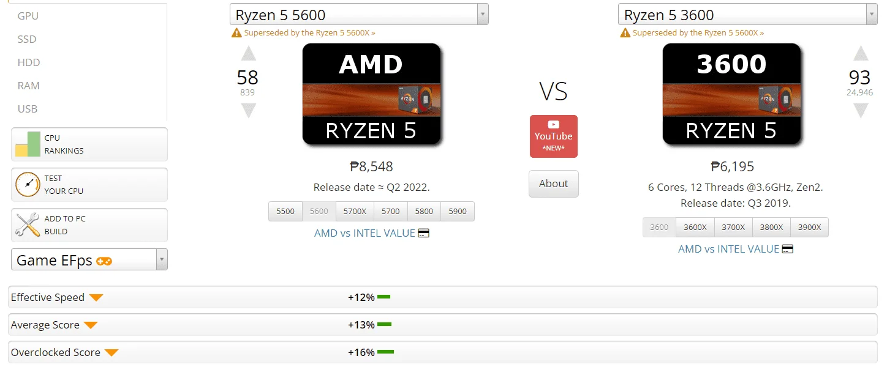
Task: Expand the Average Score row
Action: click(91, 325)
